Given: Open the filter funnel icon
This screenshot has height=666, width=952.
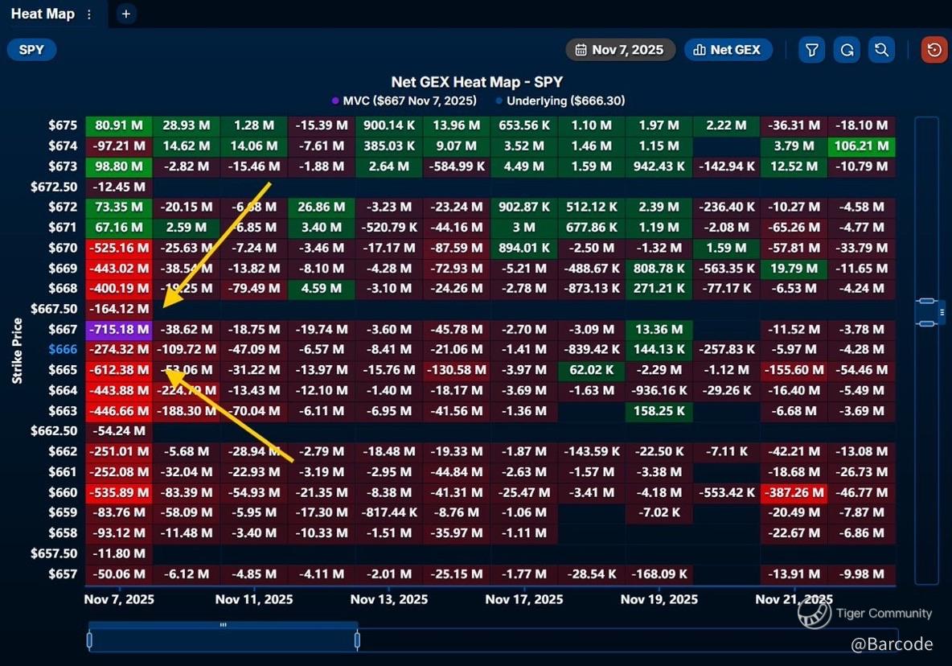Looking at the screenshot, I should pyautogui.click(x=812, y=50).
